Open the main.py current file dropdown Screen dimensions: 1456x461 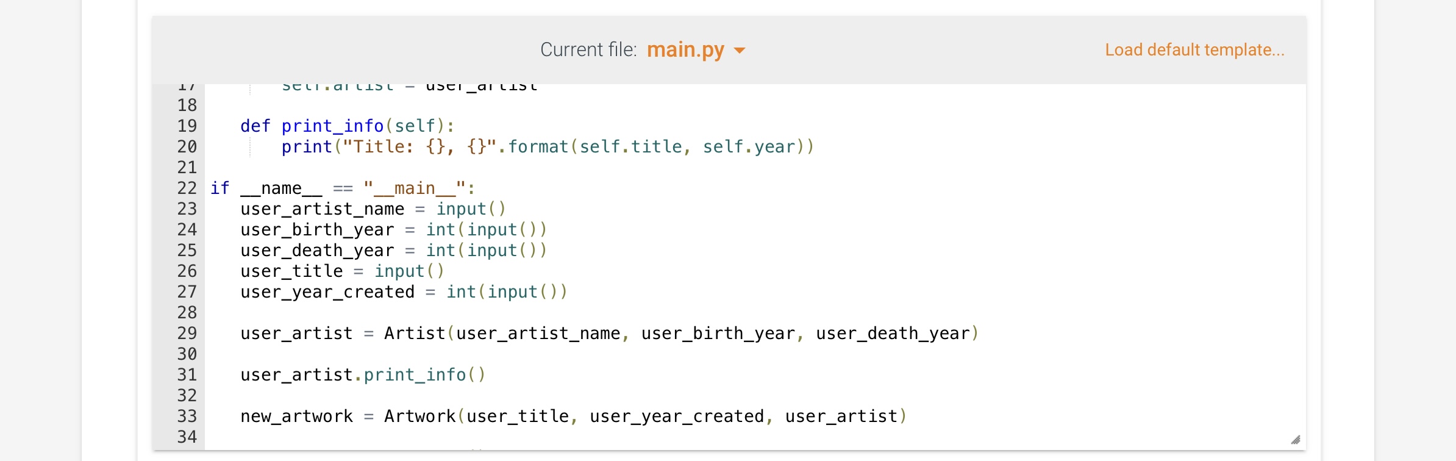click(x=696, y=49)
